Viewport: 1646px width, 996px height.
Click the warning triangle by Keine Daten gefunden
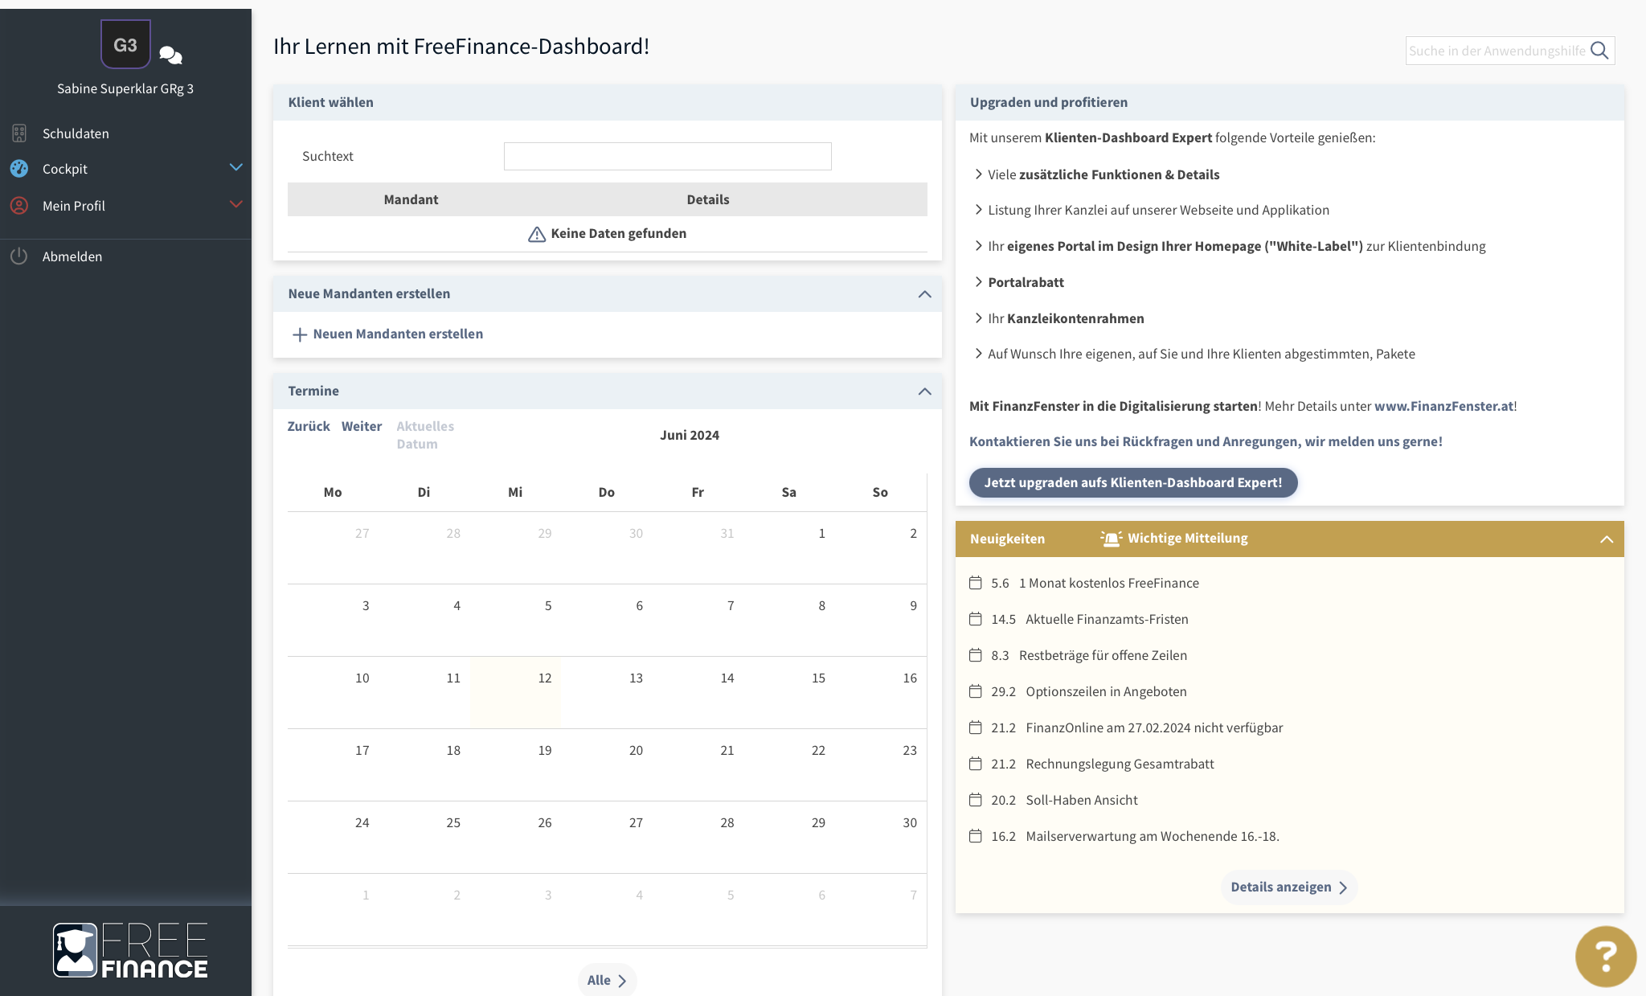537,234
